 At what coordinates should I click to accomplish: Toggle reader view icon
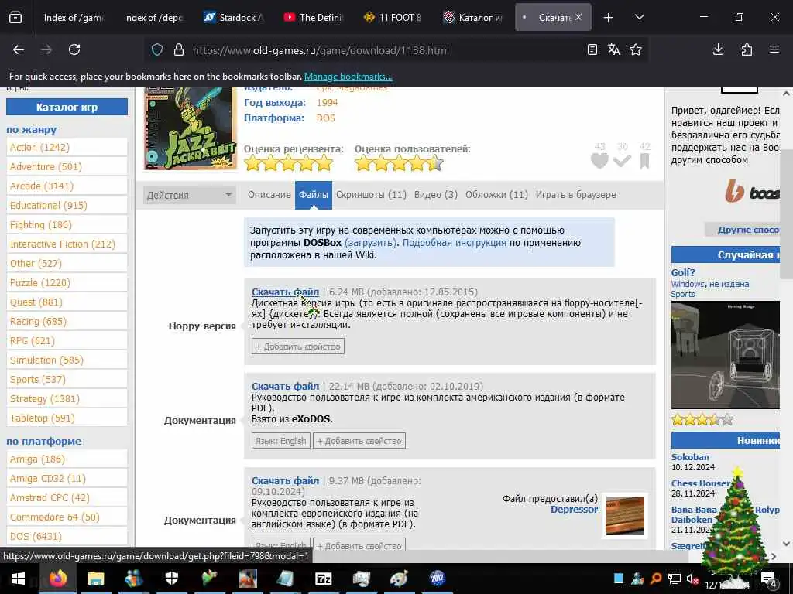click(592, 49)
